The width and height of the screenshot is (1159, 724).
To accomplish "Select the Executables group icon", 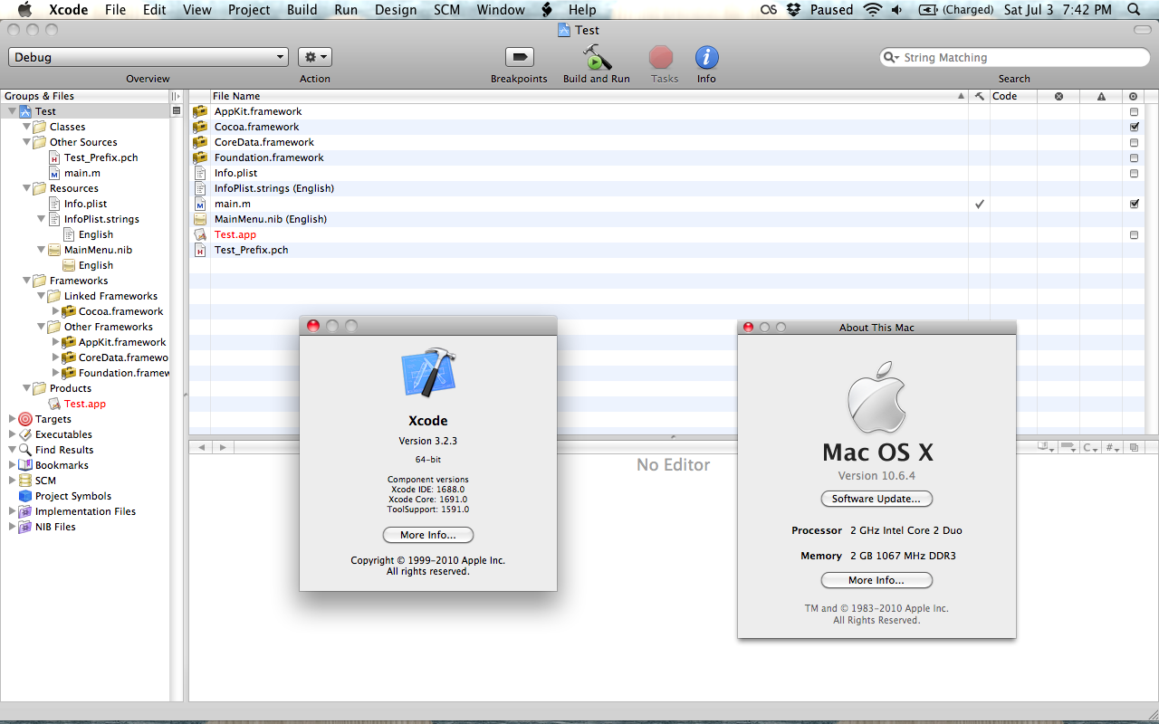I will click(25, 434).
